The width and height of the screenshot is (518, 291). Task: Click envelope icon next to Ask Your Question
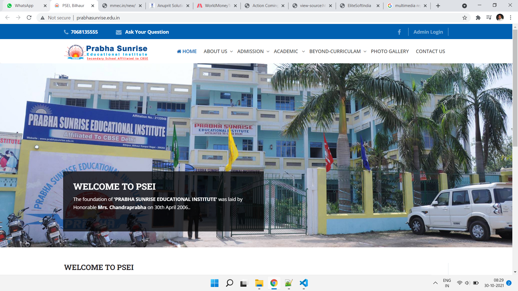click(x=119, y=32)
